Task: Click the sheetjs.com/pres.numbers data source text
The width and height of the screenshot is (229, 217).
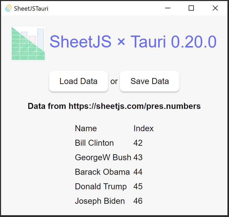Action: point(114,106)
